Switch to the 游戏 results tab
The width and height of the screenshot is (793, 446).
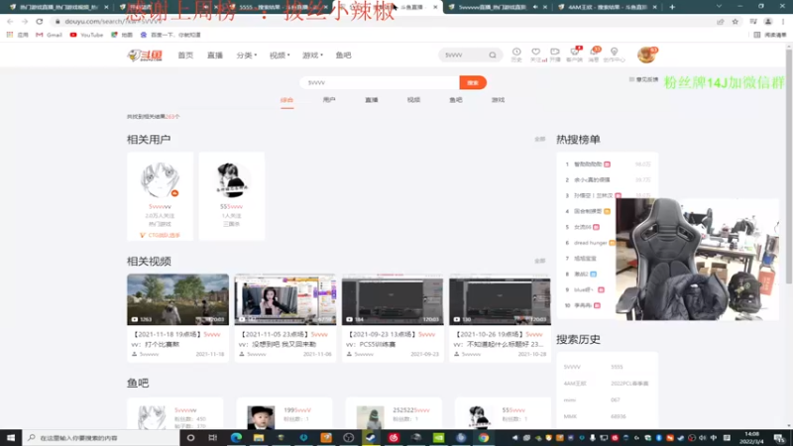498,100
